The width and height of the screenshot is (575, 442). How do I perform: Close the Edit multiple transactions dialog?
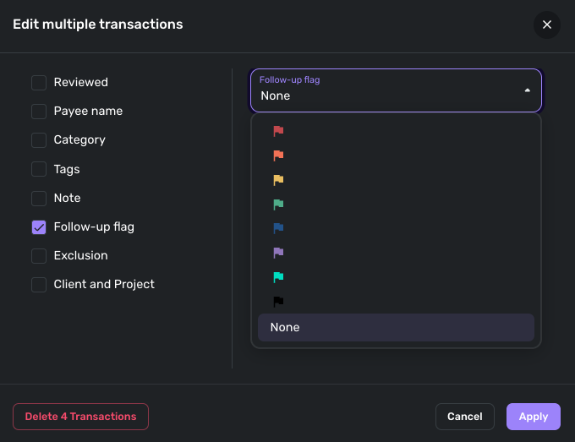[546, 25]
